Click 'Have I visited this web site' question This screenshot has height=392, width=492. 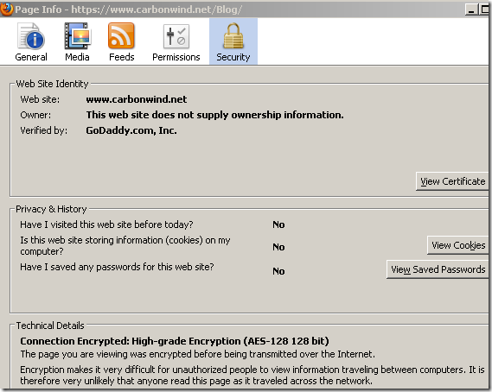(106, 224)
